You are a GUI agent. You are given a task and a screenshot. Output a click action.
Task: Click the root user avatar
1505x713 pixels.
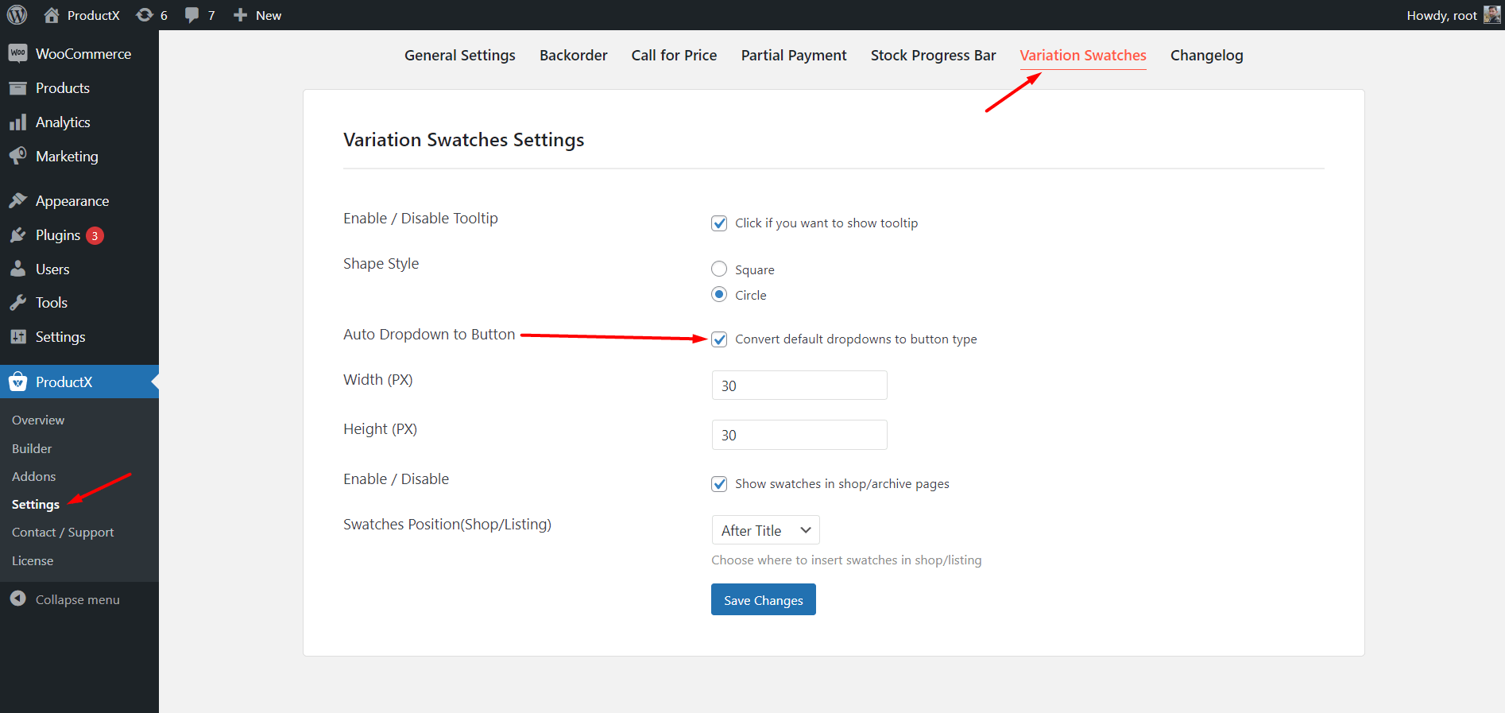tap(1491, 15)
